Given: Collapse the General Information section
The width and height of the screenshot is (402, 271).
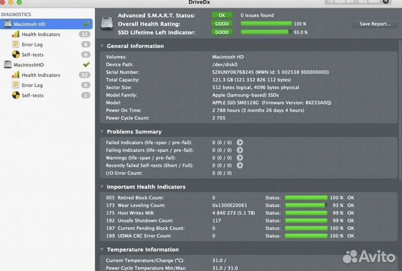Looking at the screenshot, I should [x=102, y=46].
